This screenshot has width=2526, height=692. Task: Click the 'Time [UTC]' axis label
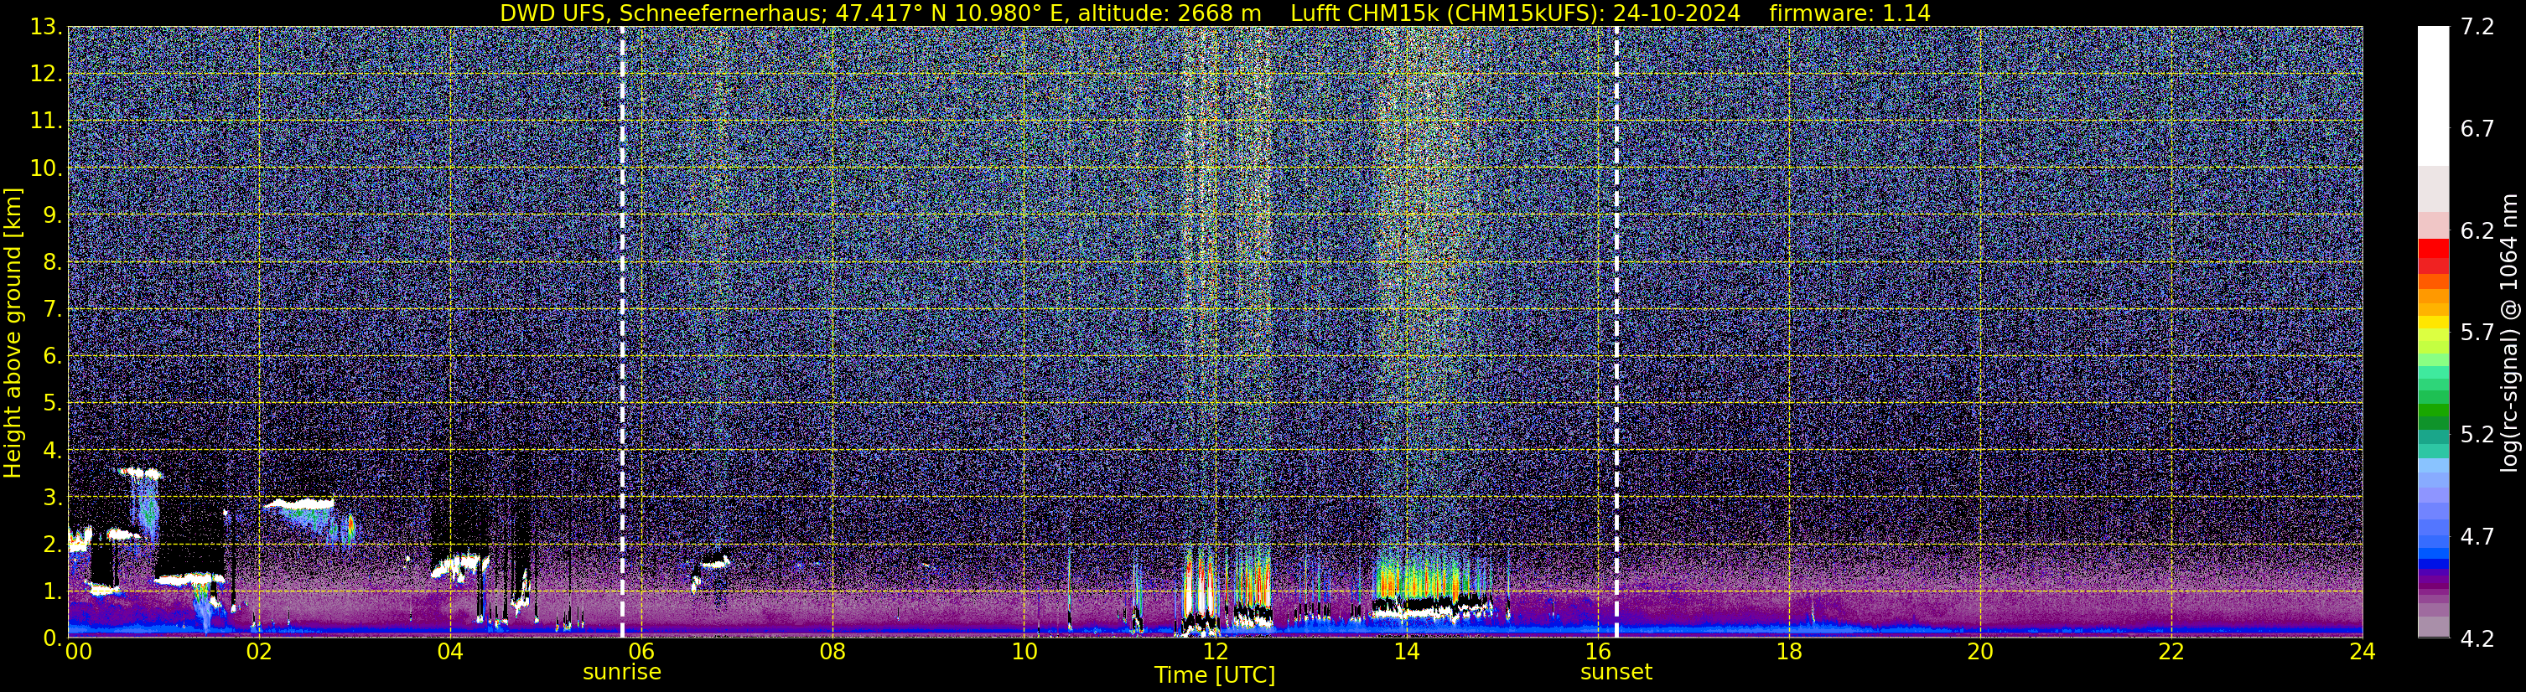[x=1215, y=675]
